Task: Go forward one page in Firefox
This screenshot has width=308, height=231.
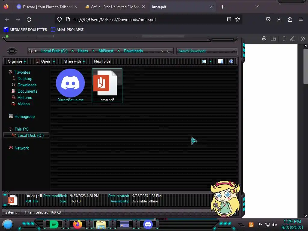Action: pyautogui.click(x=18, y=20)
